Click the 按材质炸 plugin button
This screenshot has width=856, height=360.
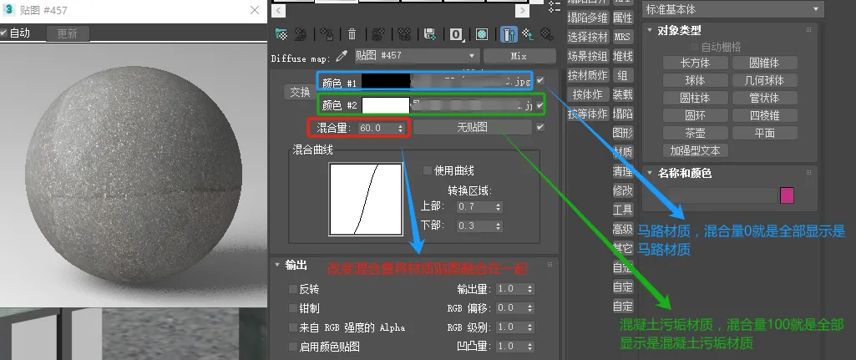tap(587, 75)
